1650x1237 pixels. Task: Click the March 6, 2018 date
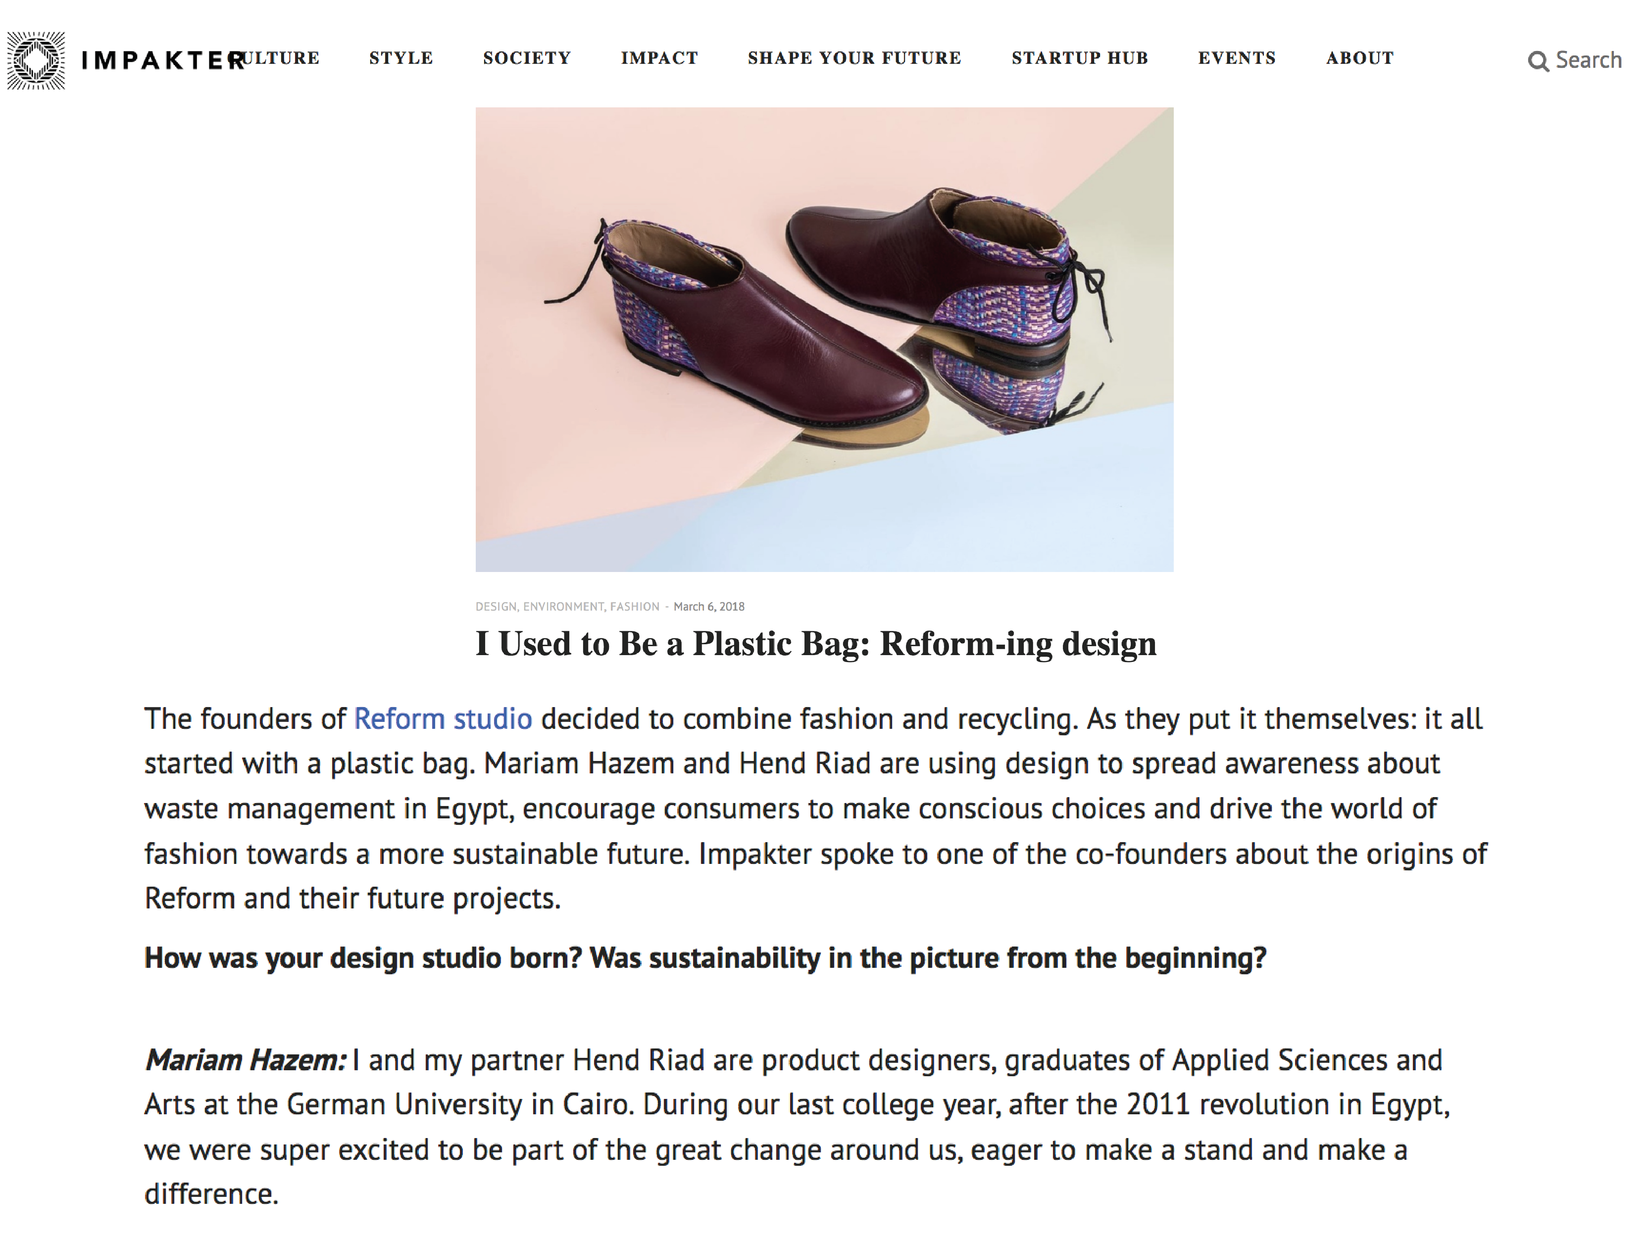(708, 607)
